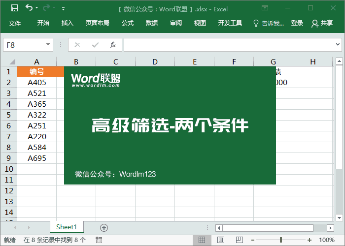The height and width of the screenshot is (246, 345).
Task: Select cell A2 containing A405
Action: [36, 83]
